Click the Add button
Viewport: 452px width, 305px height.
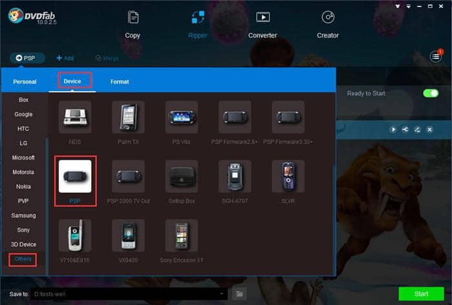click(x=65, y=58)
